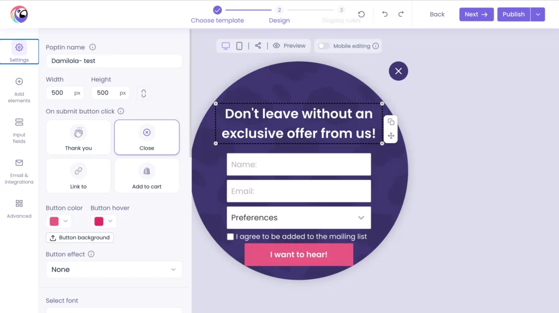Check the mailing list agreement checkbox
This screenshot has width=559, height=313.
click(230, 237)
